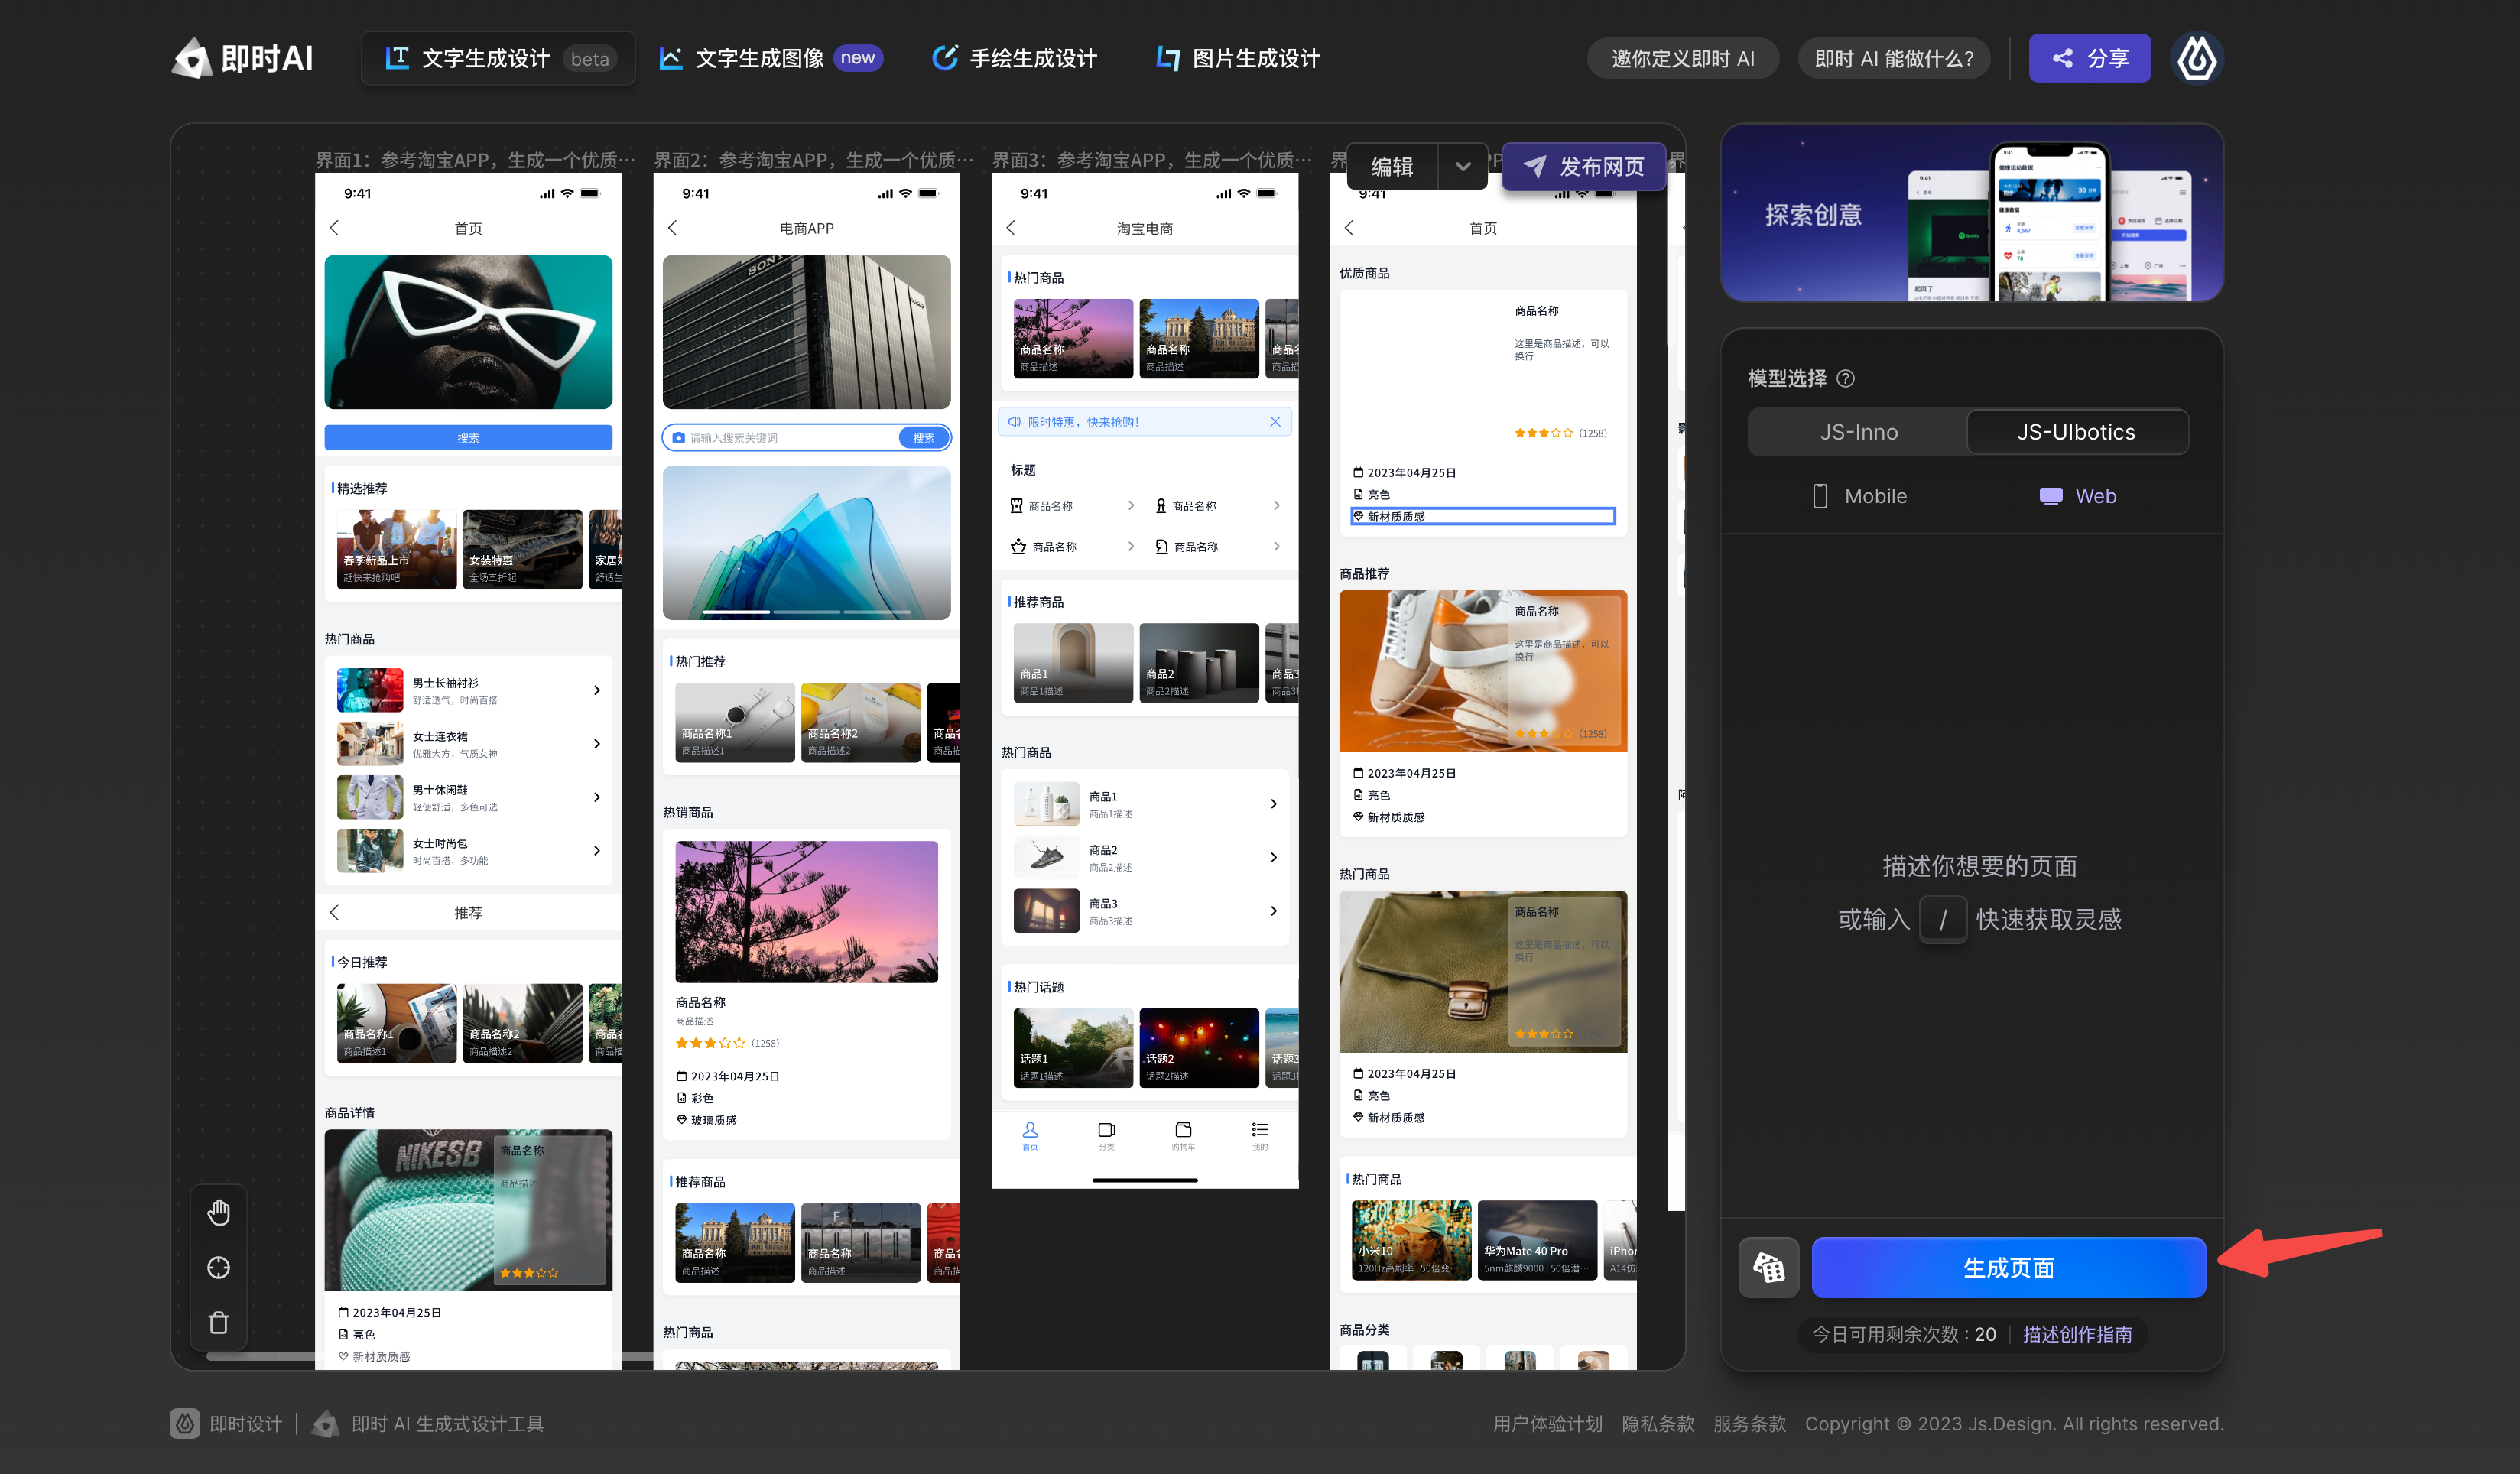The width and height of the screenshot is (2520, 1474).
Task: Open the 探索创意 banner
Action: 1971,213
